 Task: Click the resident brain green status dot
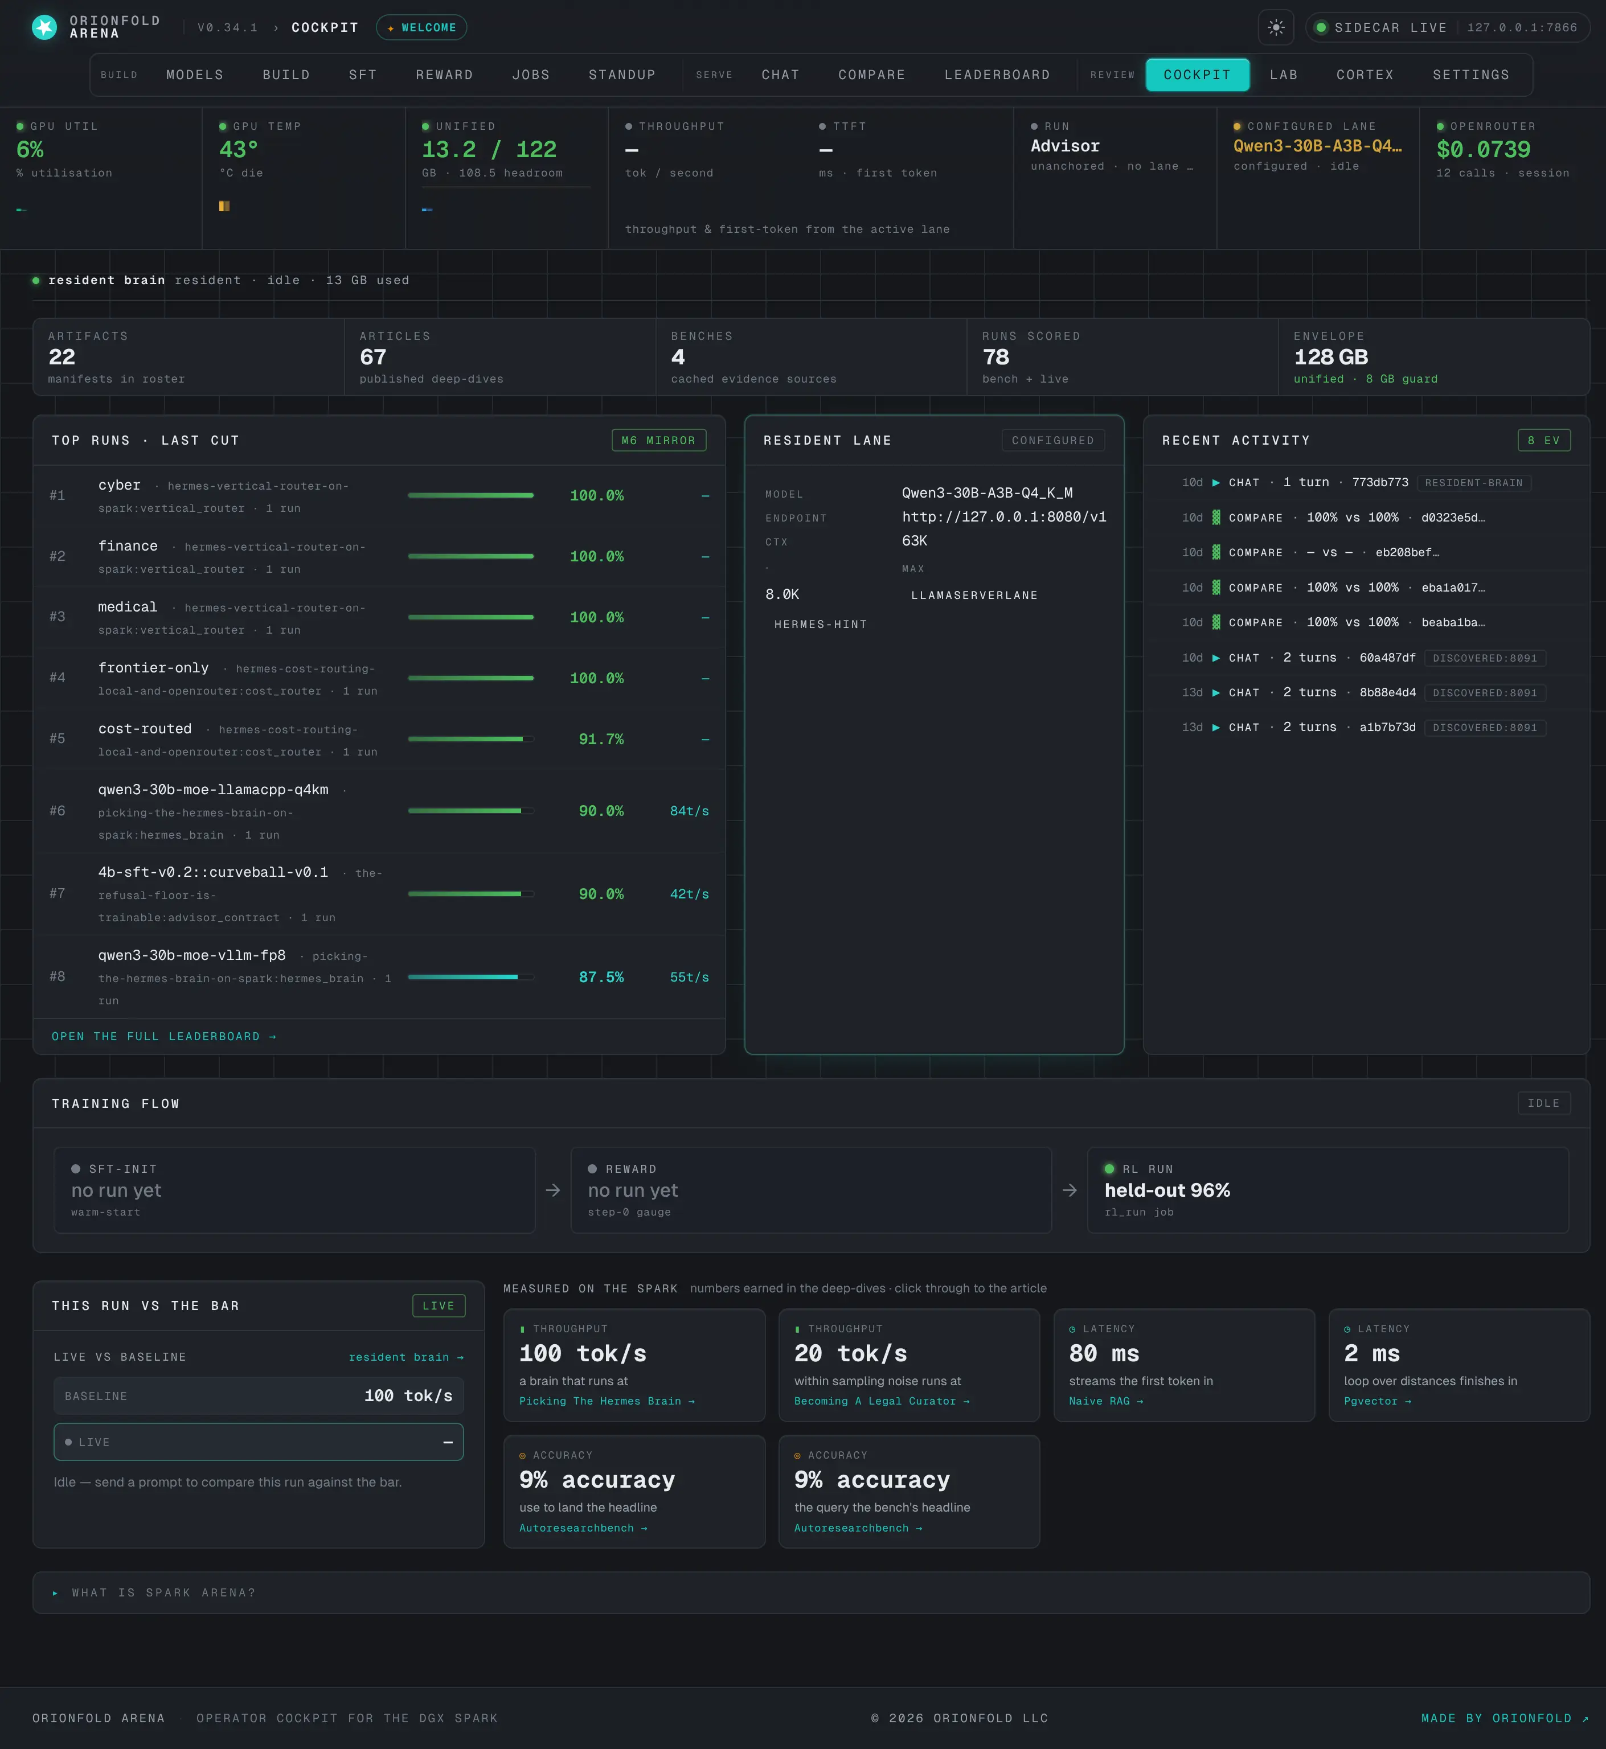(36, 281)
